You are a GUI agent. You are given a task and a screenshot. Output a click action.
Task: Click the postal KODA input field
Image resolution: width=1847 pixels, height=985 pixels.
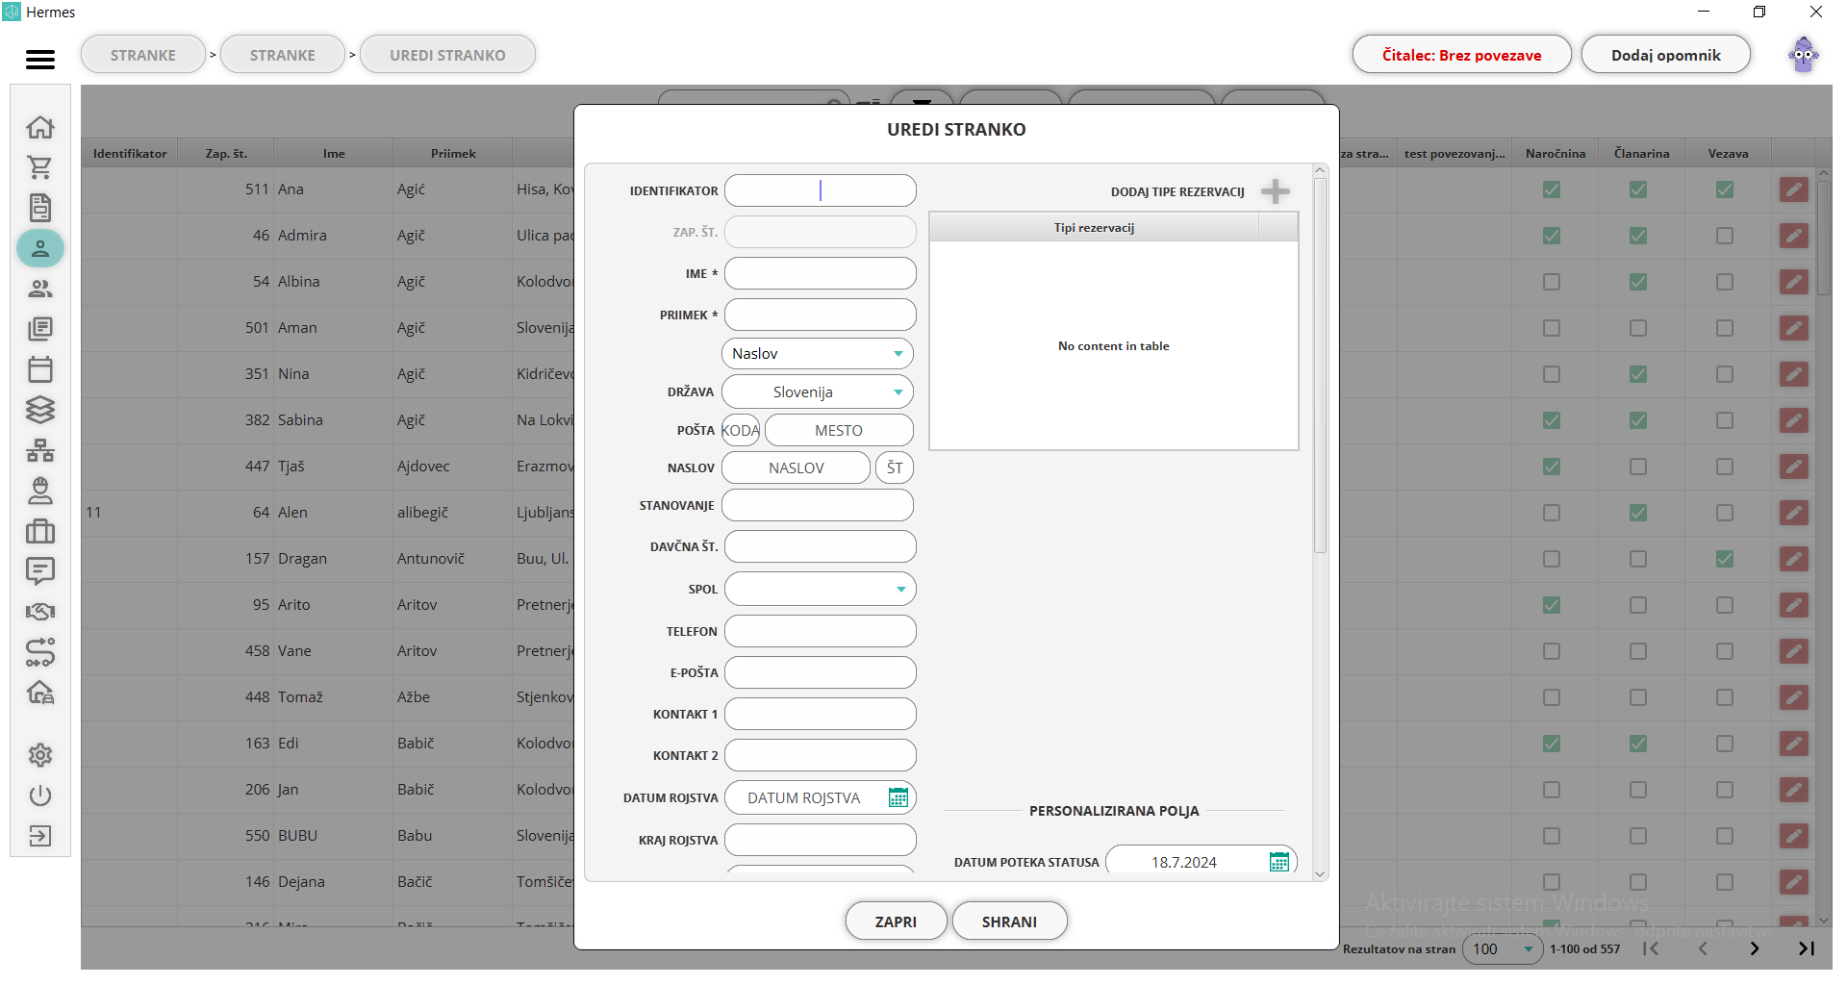pyautogui.click(x=741, y=430)
